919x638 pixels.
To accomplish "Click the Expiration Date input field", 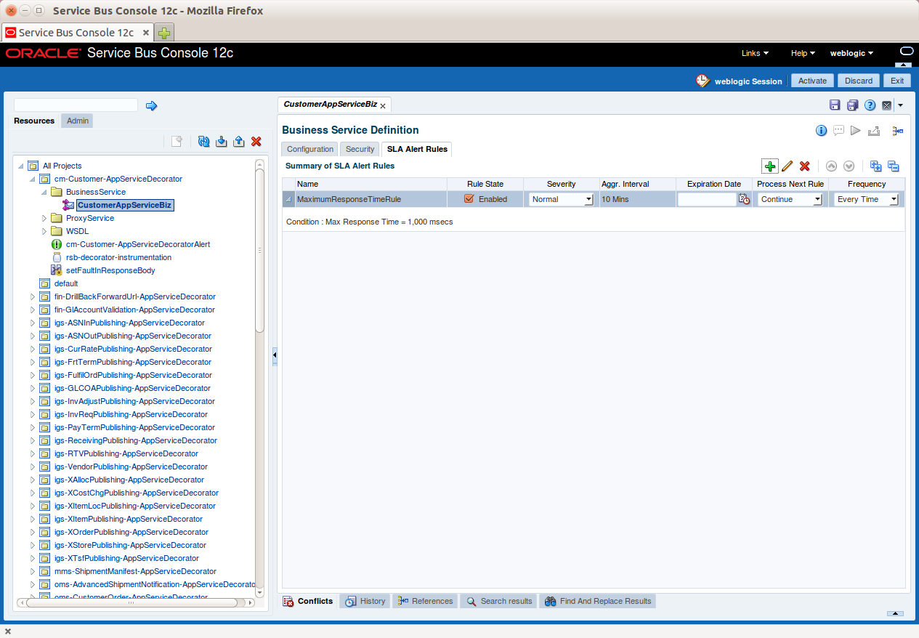I will (708, 199).
